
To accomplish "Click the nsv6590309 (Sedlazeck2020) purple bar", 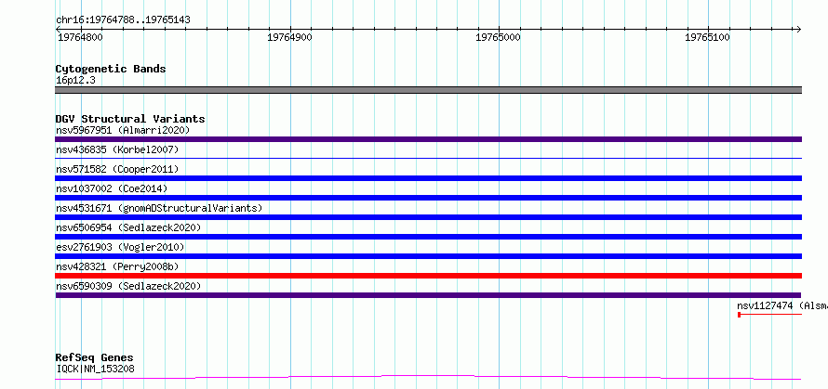I will click(428, 295).
